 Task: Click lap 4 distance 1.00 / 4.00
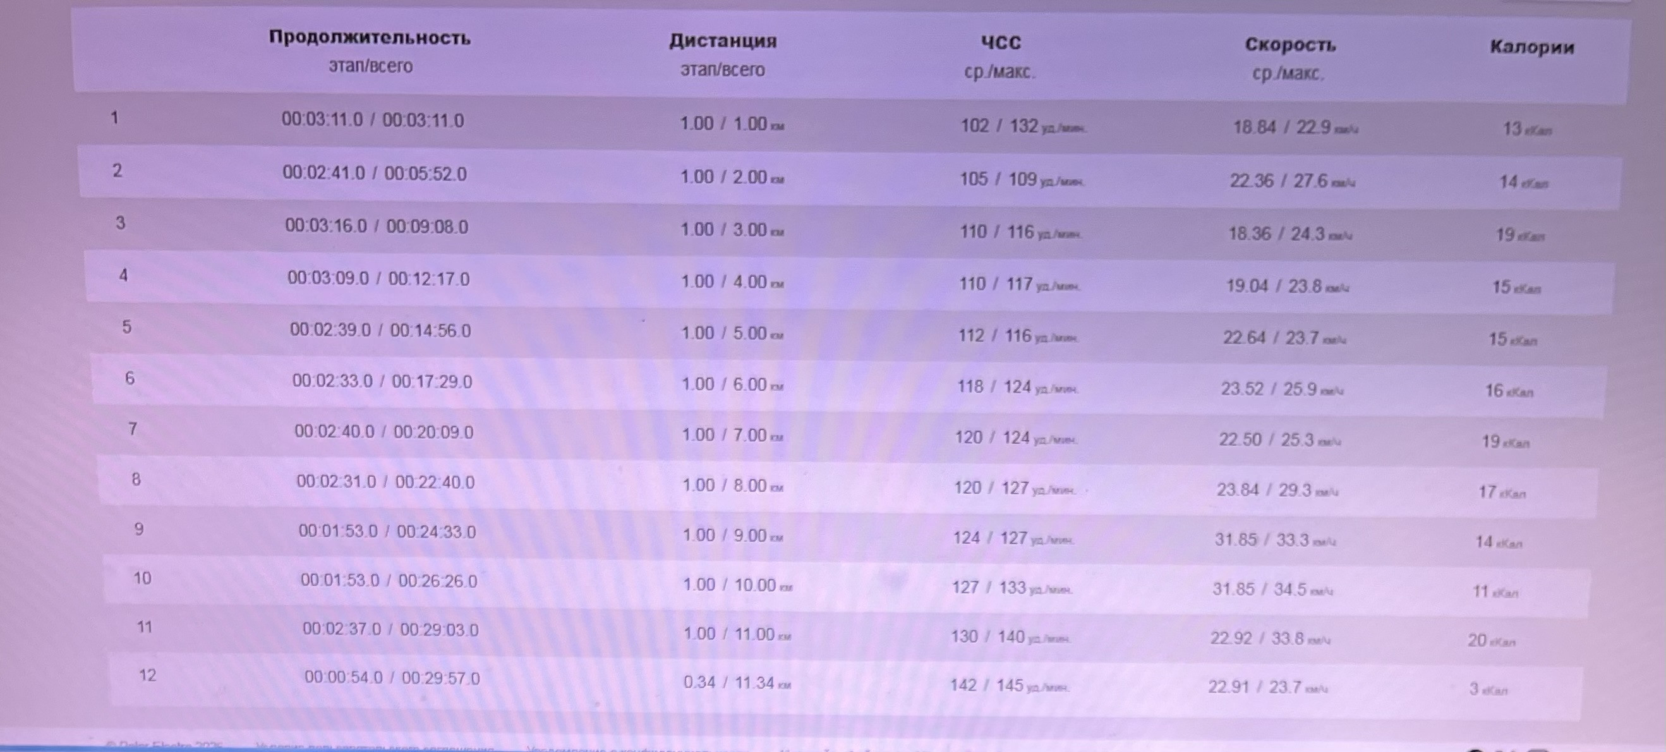point(732,281)
